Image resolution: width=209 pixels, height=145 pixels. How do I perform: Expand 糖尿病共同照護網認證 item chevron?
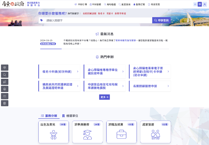click(x=77, y=86)
